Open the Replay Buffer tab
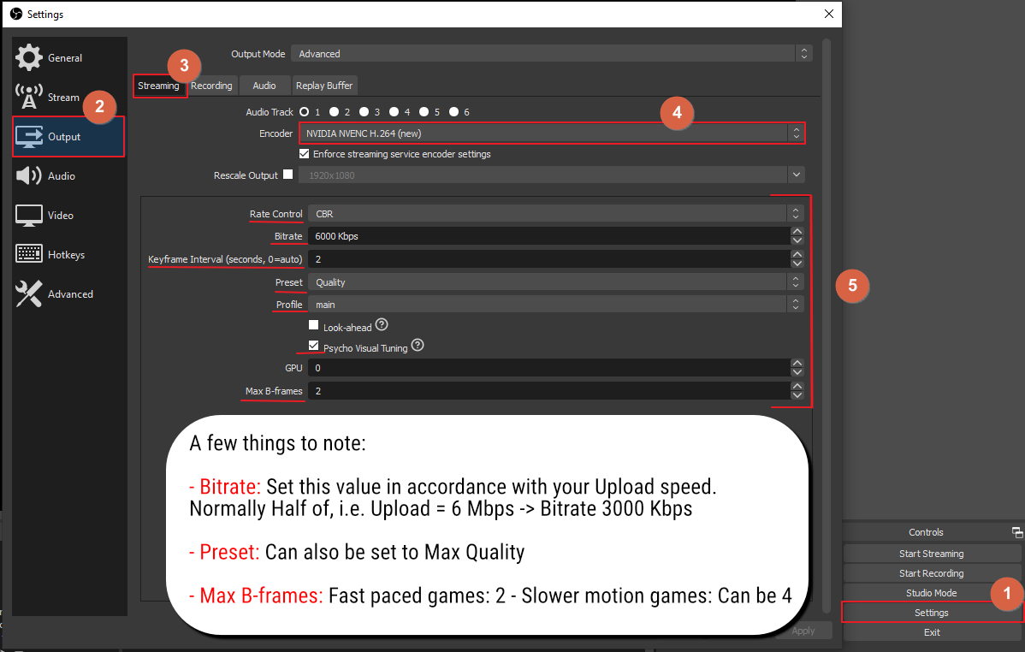Viewport: 1025px width, 652px height. tap(324, 85)
